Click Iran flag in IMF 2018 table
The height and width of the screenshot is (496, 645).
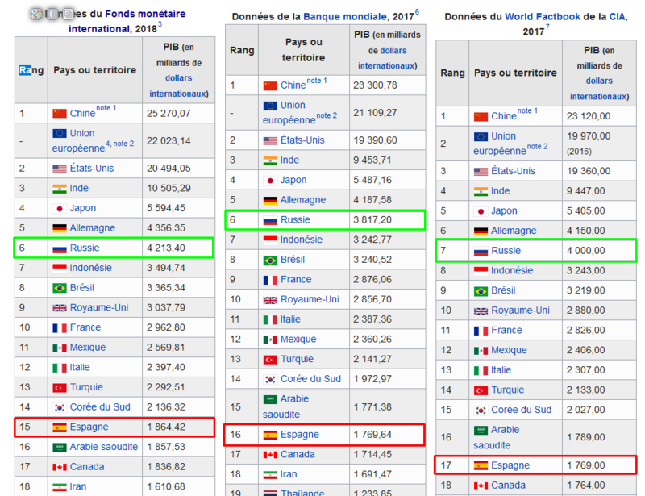click(60, 487)
